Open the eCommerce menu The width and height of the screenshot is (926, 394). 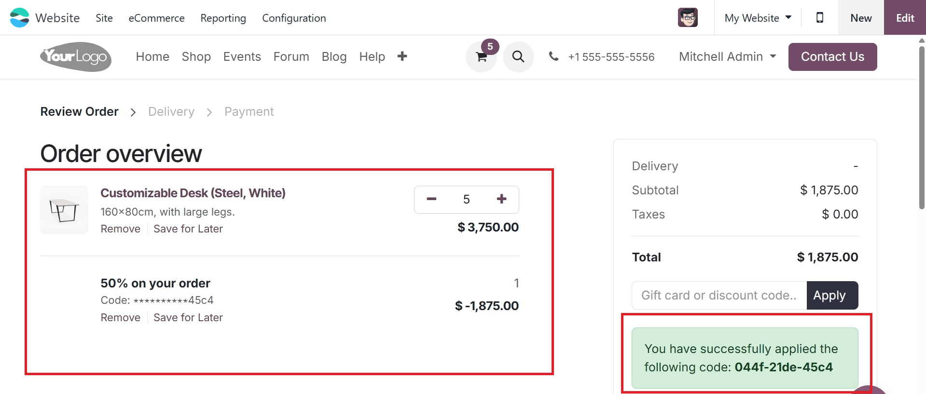coord(156,18)
